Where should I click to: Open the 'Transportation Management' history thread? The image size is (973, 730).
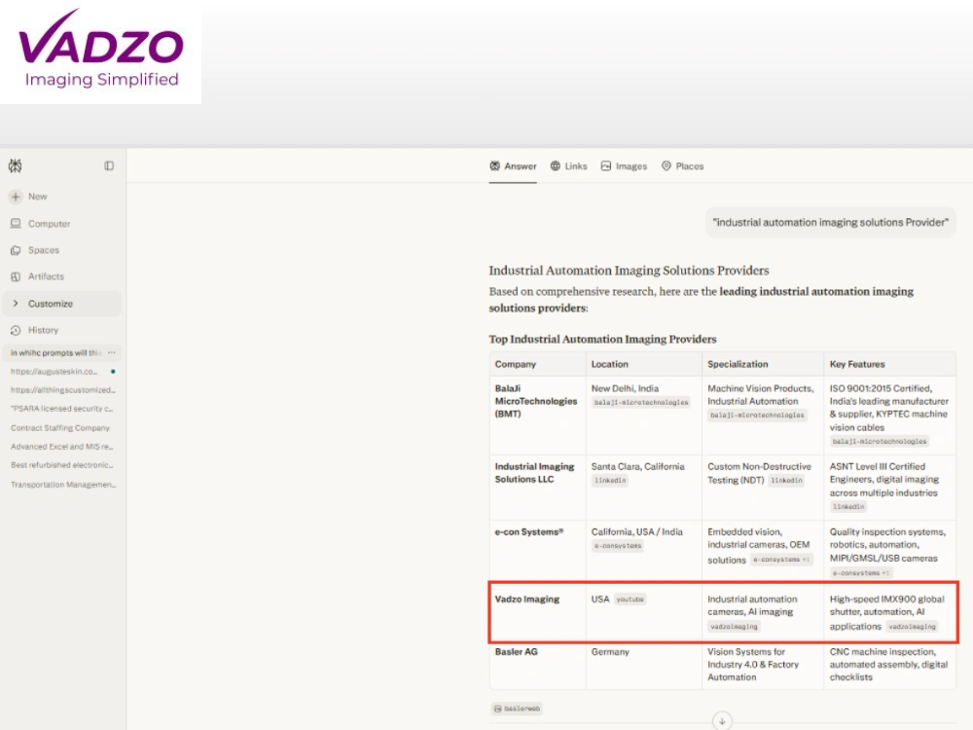coord(63,485)
